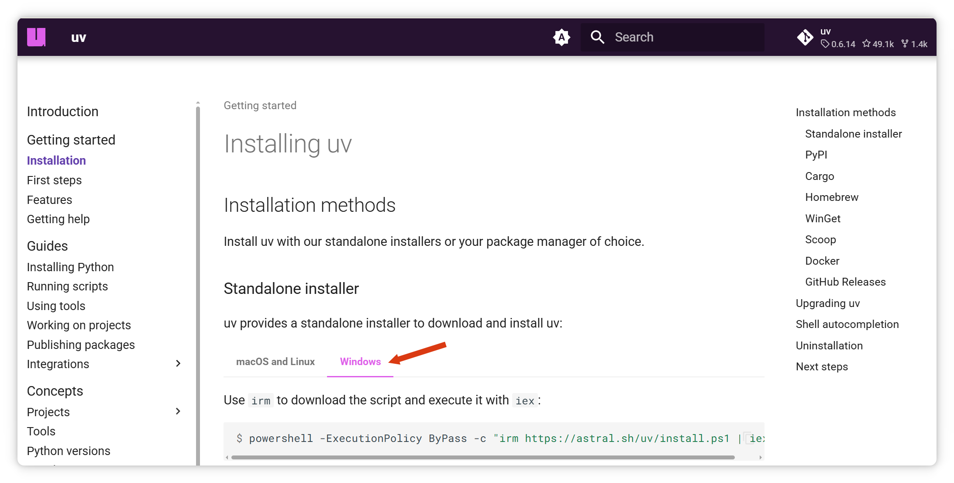954x483 pixels.
Task: Click left arrow of code scrollbar
Action: tap(227, 457)
